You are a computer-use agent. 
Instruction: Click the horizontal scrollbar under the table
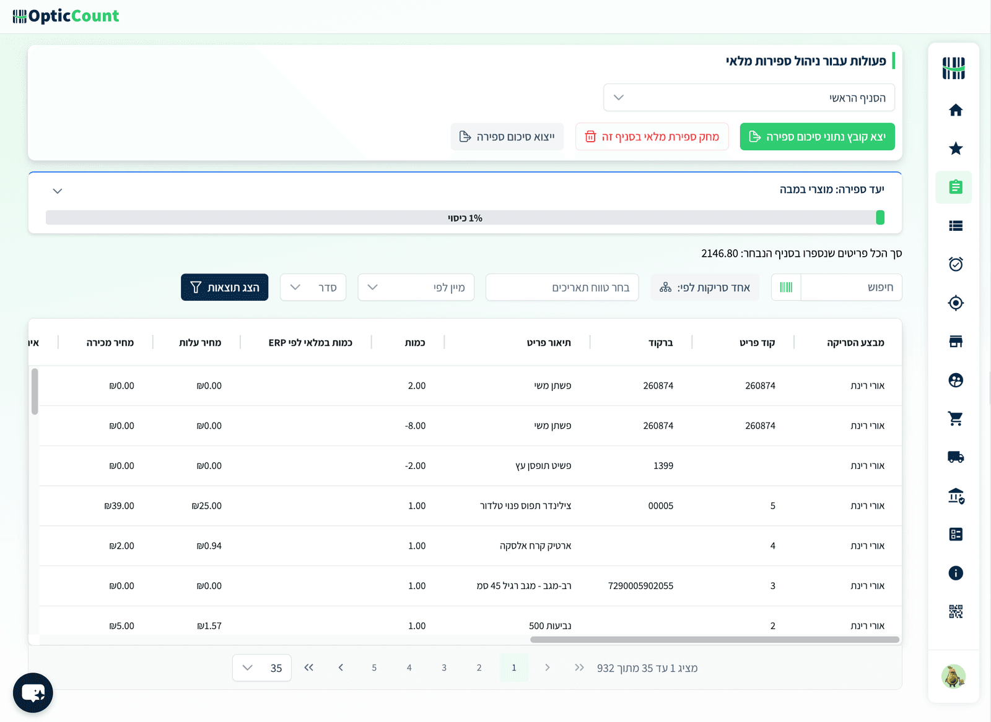[715, 640]
